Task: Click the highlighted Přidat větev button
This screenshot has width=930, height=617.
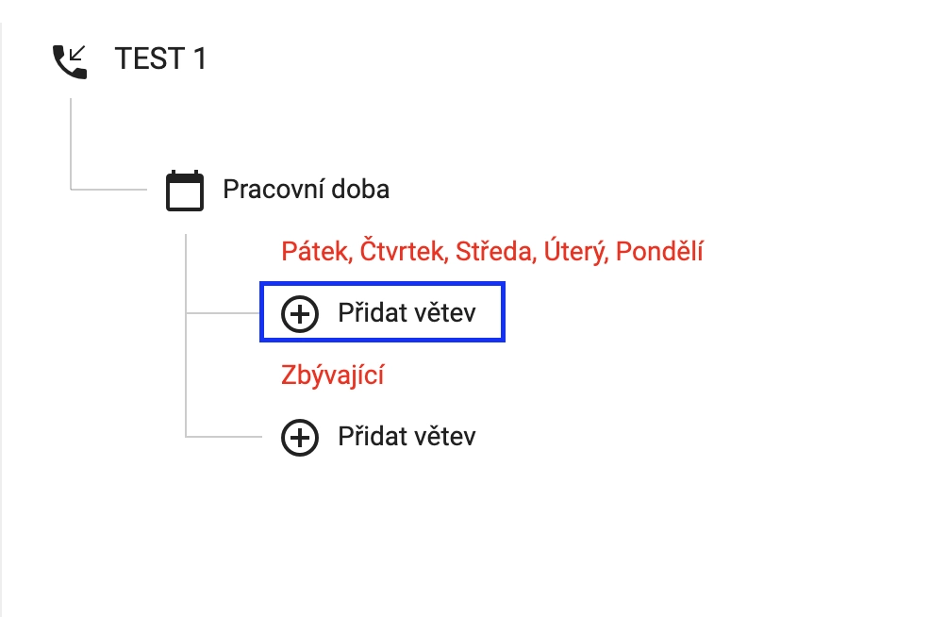Action: point(381,312)
